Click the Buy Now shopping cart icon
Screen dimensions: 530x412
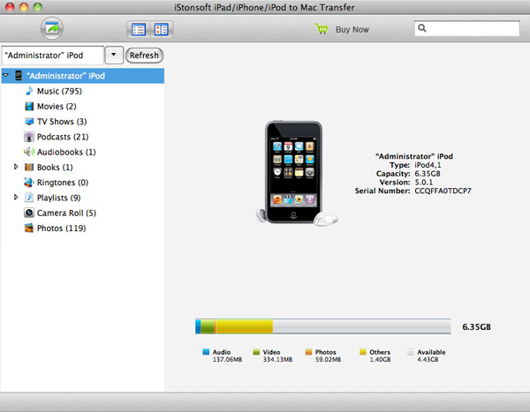pyautogui.click(x=322, y=29)
